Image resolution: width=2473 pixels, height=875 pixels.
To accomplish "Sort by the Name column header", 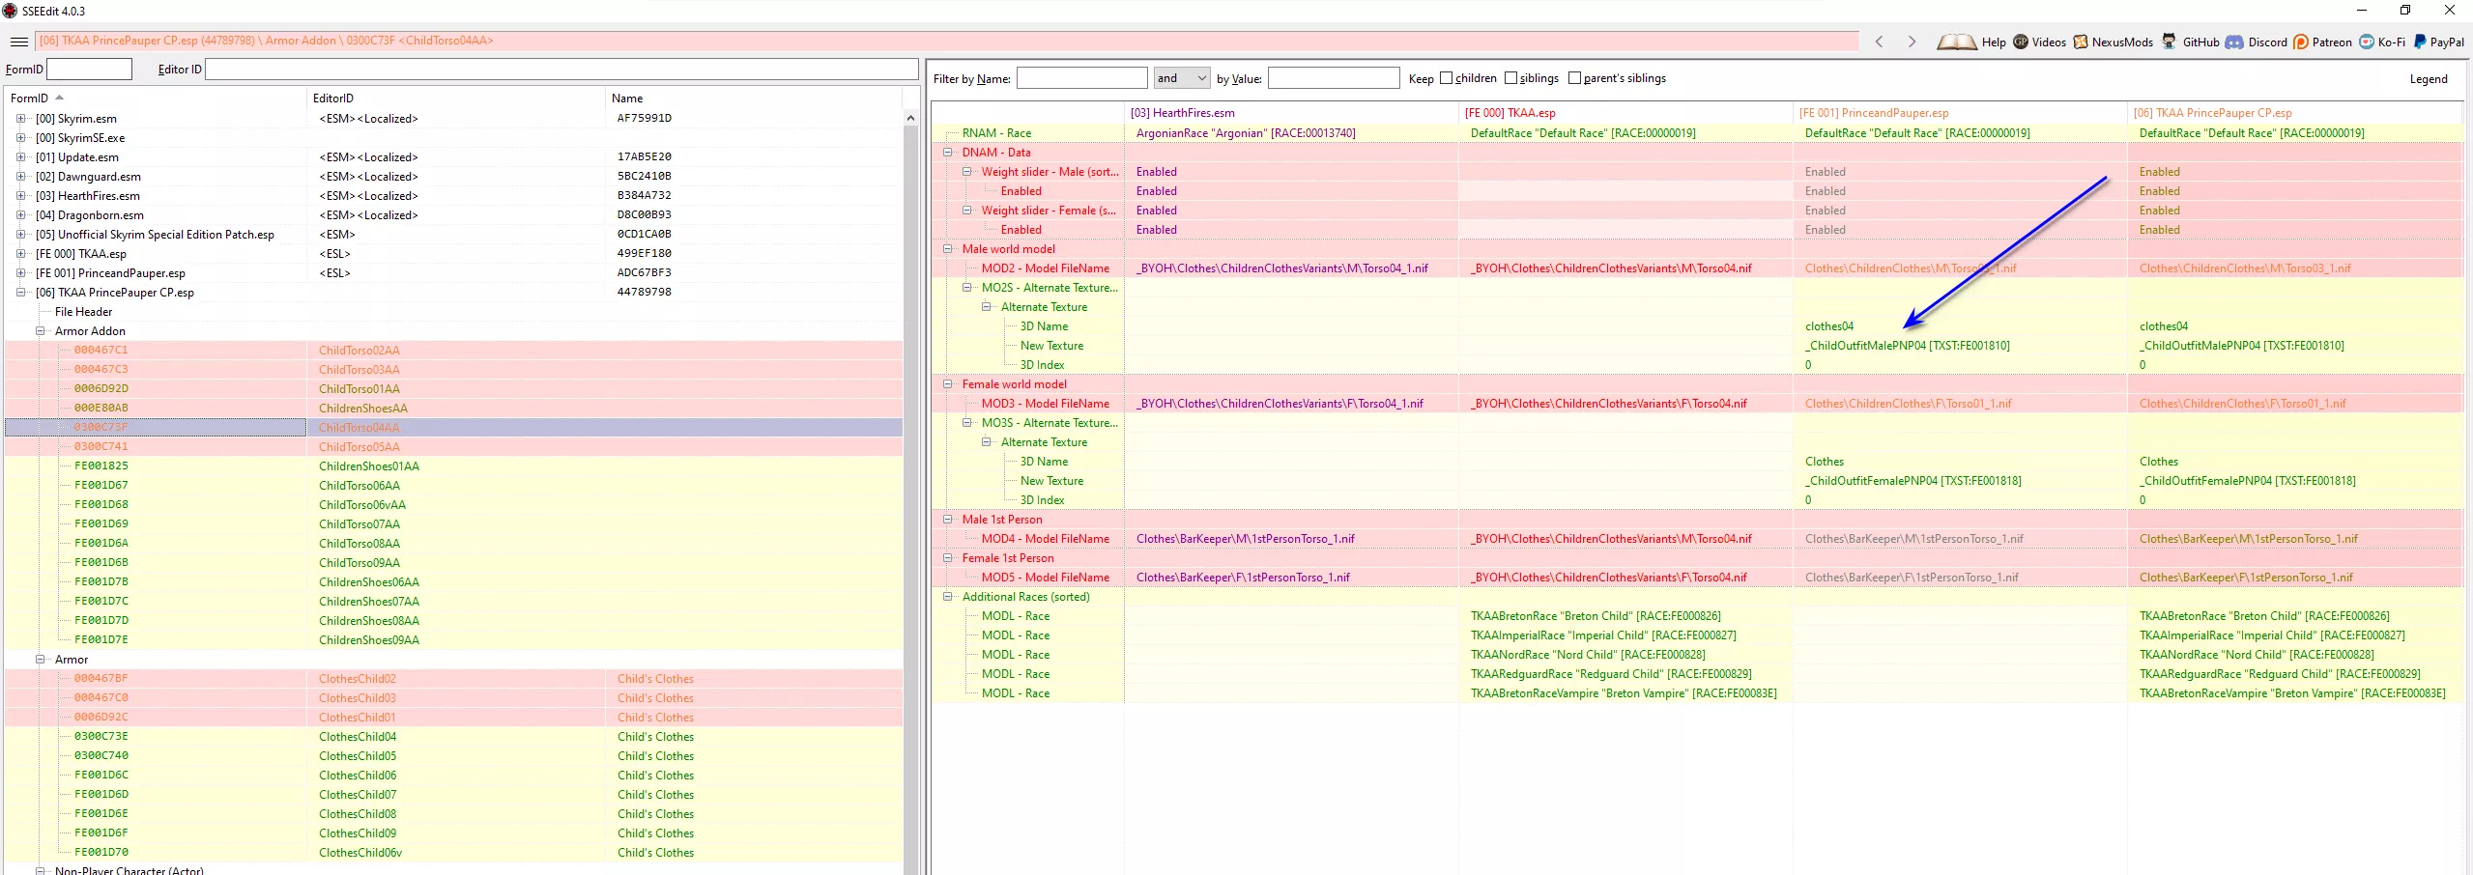I will (x=753, y=98).
